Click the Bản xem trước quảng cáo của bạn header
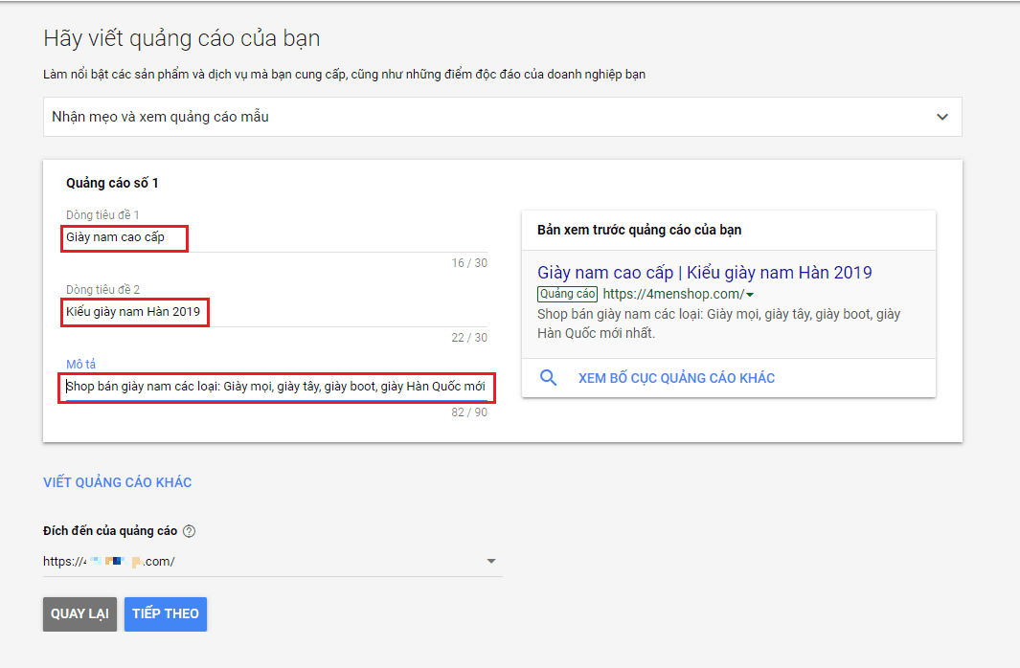Viewport: 1020px width, 668px height. pos(639,230)
